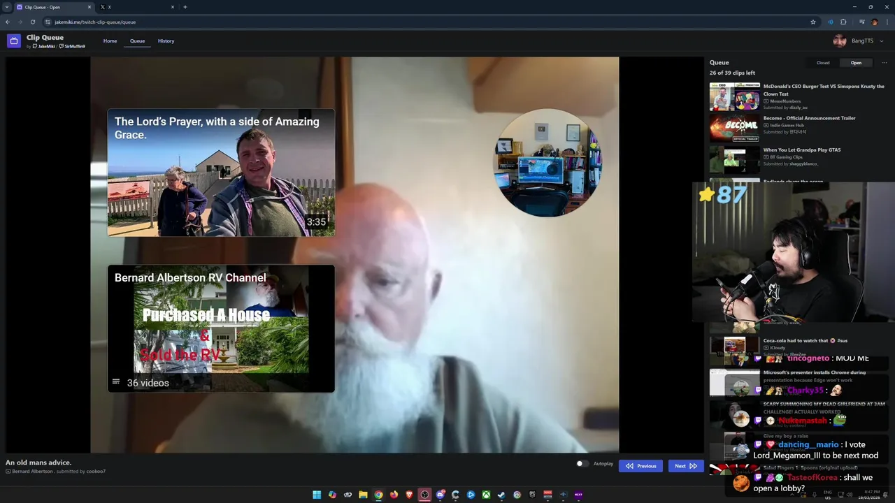Screen dimensions: 895x503
Task: Open Discord from taskbar
Action: coord(440,495)
